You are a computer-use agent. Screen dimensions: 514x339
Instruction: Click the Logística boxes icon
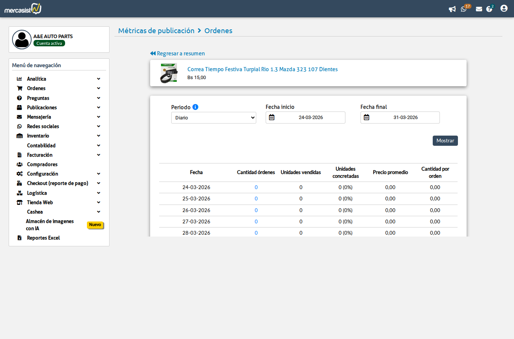click(x=20, y=193)
